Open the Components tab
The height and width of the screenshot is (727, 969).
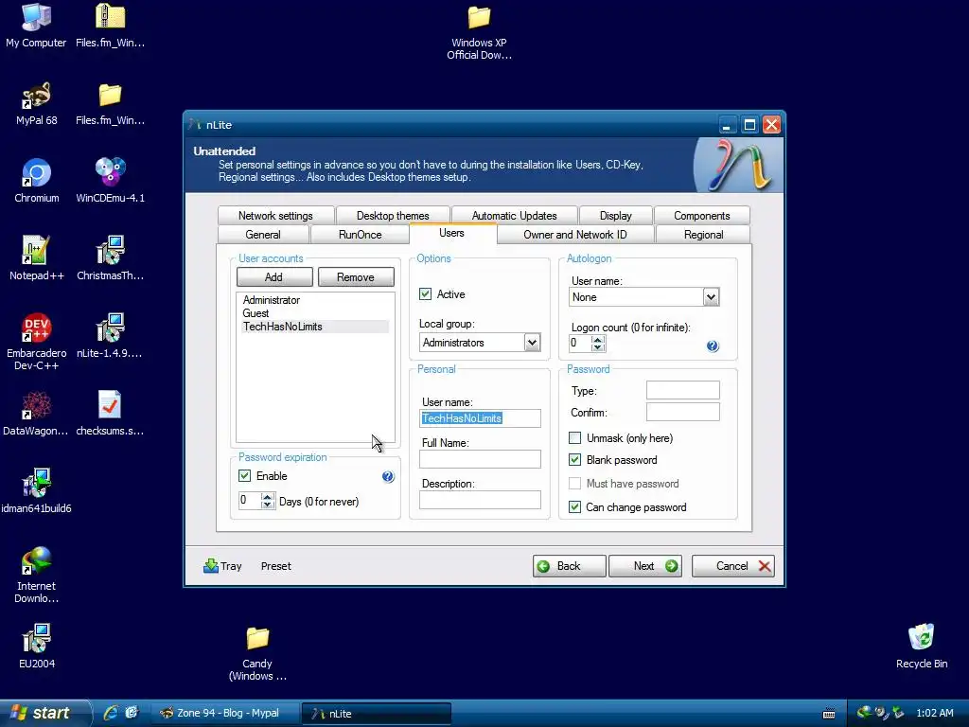pyautogui.click(x=701, y=216)
